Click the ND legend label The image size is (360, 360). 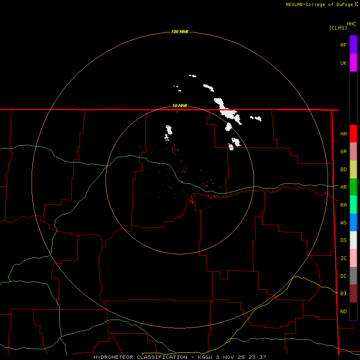pyautogui.click(x=344, y=312)
